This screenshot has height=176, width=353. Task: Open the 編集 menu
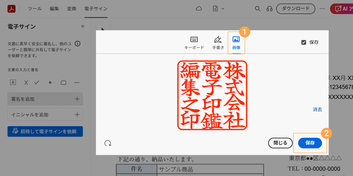tap(54, 9)
